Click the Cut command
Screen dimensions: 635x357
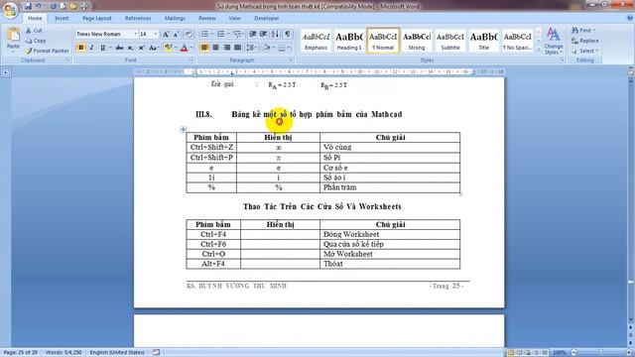coord(34,31)
